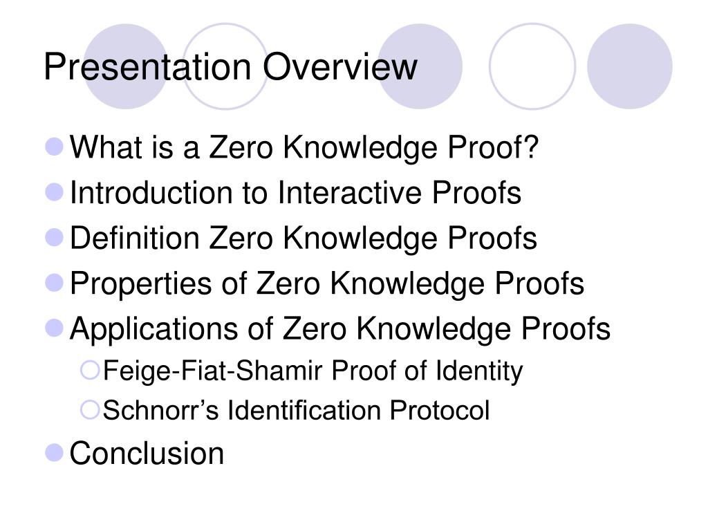This screenshot has height=531, width=708.
Task: Click 'Feige-Fiat-Shamir Proof of Identity' sub-item
Action: click(x=313, y=371)
